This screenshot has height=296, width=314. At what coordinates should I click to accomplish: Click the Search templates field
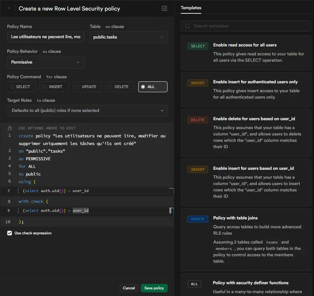pyautogui.click(x=246, y=26)
